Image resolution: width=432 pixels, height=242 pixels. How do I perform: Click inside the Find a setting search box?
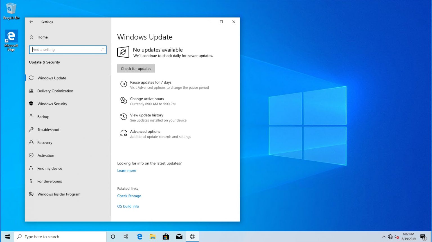[x=65, y=49]
